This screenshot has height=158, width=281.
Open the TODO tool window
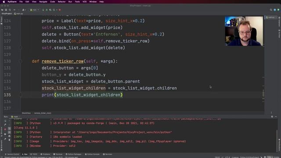(x=34, y=154)
